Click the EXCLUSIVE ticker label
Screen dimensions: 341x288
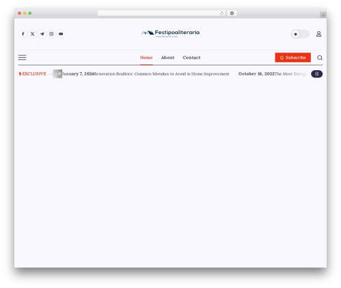click(x=33, y=74)
